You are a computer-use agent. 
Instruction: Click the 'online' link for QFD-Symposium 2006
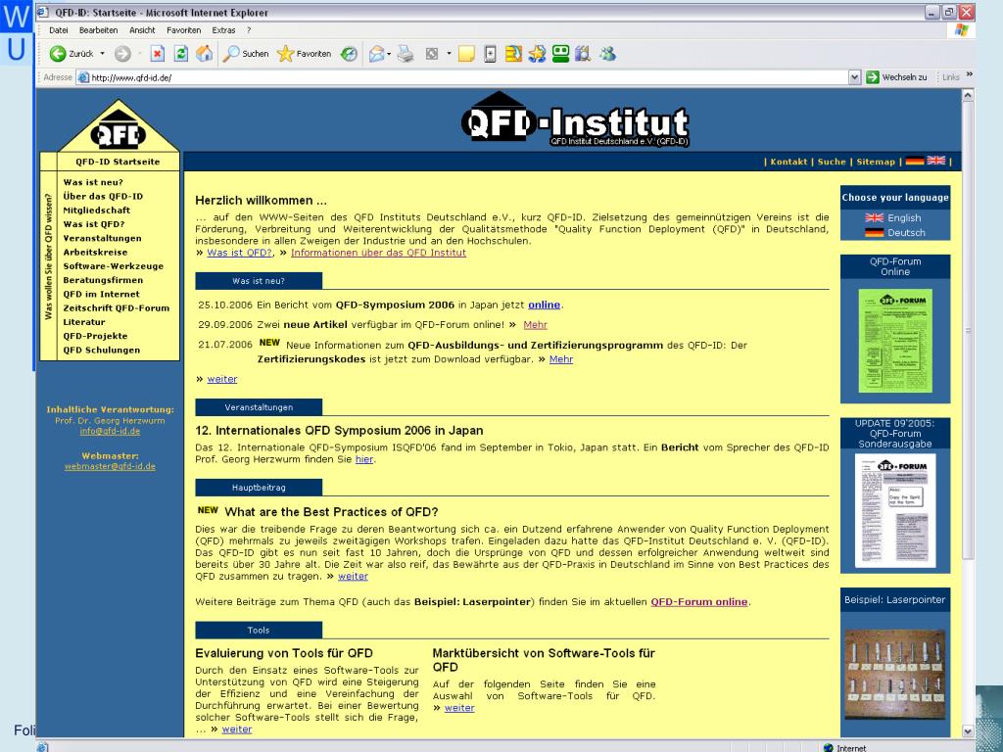click(x=545, y=305)
